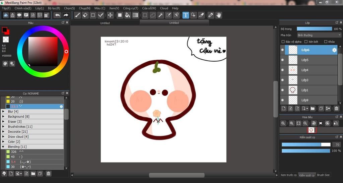343x183 pixels.
Task: Select the Text tool
Action: pyautogui.click(x=186, y=15)
